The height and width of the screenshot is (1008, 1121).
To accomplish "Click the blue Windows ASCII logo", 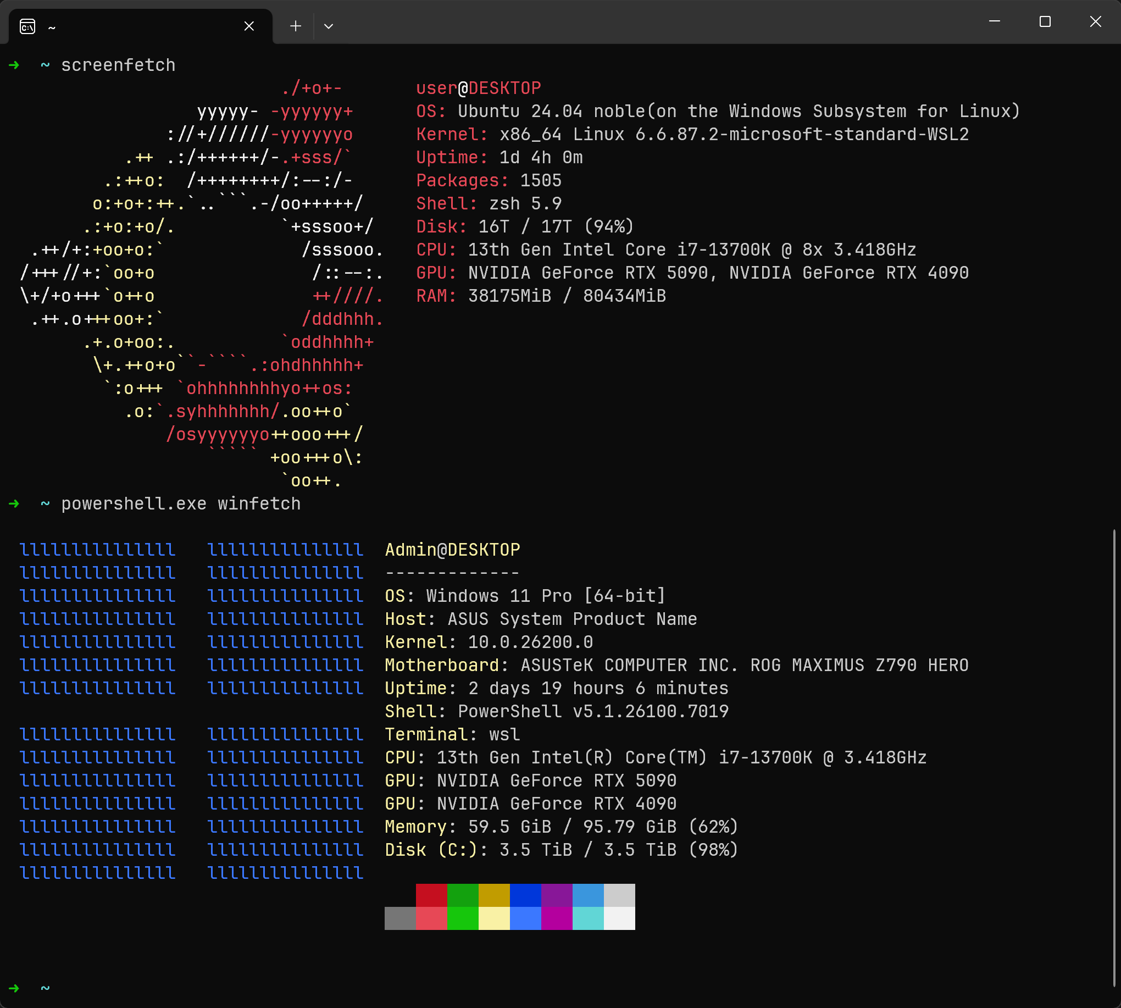I will click(191, 711).
